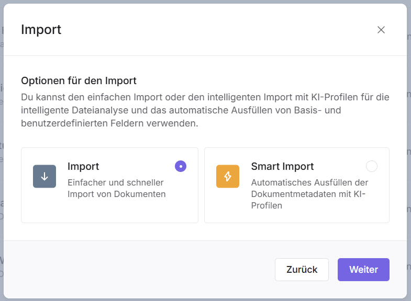Click the dimmed background left of dialog
The image size is (411, 301).
pyautogui.click(x=2, y=157)
